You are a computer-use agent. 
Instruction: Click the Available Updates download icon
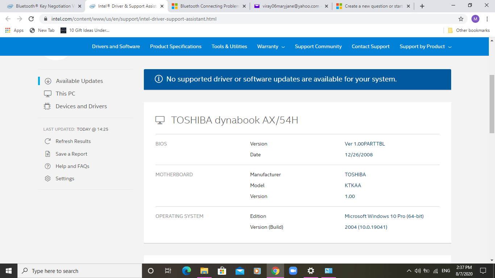point(48,81)
